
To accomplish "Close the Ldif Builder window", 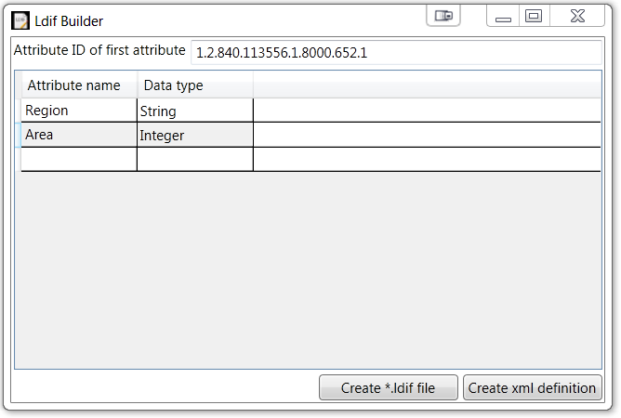I will pyautogui.click(x=577, y=16).
